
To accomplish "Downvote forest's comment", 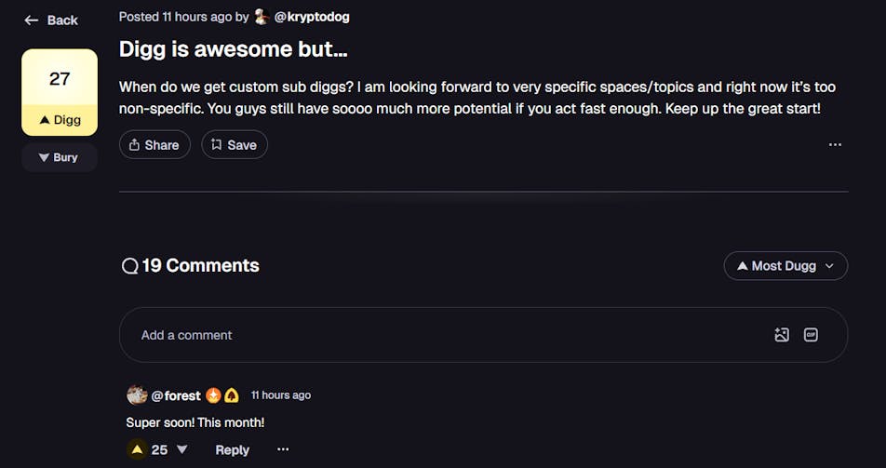I will click(x=182, y=449).
